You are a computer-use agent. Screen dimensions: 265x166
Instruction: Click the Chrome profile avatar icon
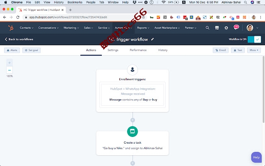coord(254,17)
